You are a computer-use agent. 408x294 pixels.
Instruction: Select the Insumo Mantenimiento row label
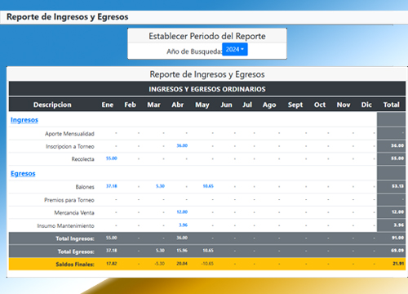[x=65, y=225]
